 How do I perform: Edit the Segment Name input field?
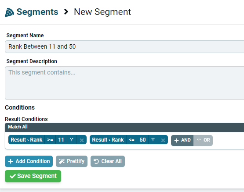[124, 46]
